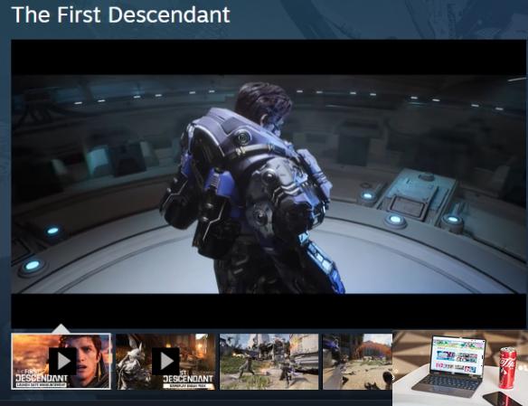The image size is (528, 406).
Task: Play the launch trailer thumbnail video
Action: (x=61, y=361)
